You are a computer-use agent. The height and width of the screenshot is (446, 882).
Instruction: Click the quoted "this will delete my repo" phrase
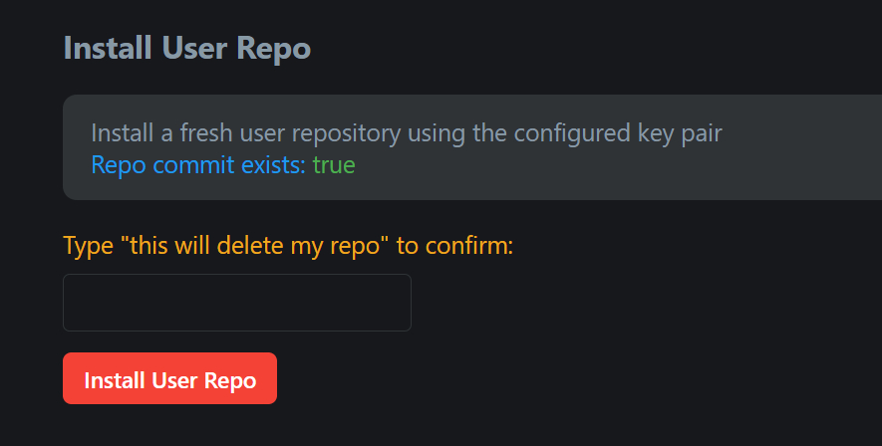click(256, 245)
